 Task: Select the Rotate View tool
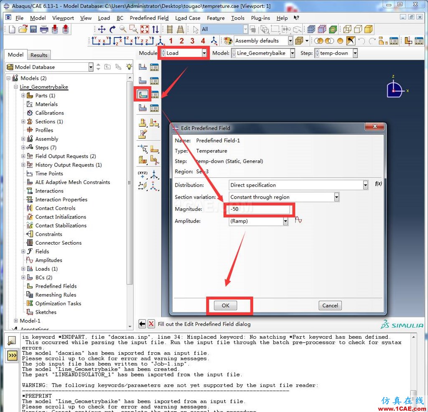pyautogui.click(x=112, y=29)
